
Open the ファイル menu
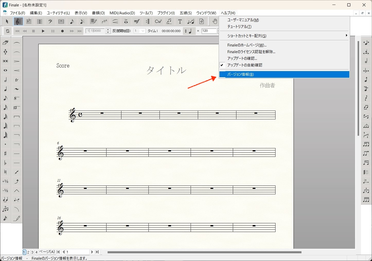pyautogui.click(x=17, y=13)
